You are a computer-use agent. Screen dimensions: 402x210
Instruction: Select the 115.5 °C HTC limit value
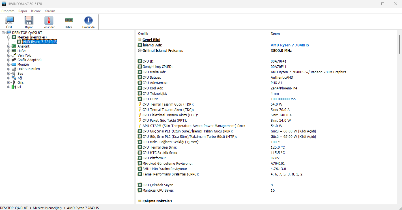pos(278,153)
